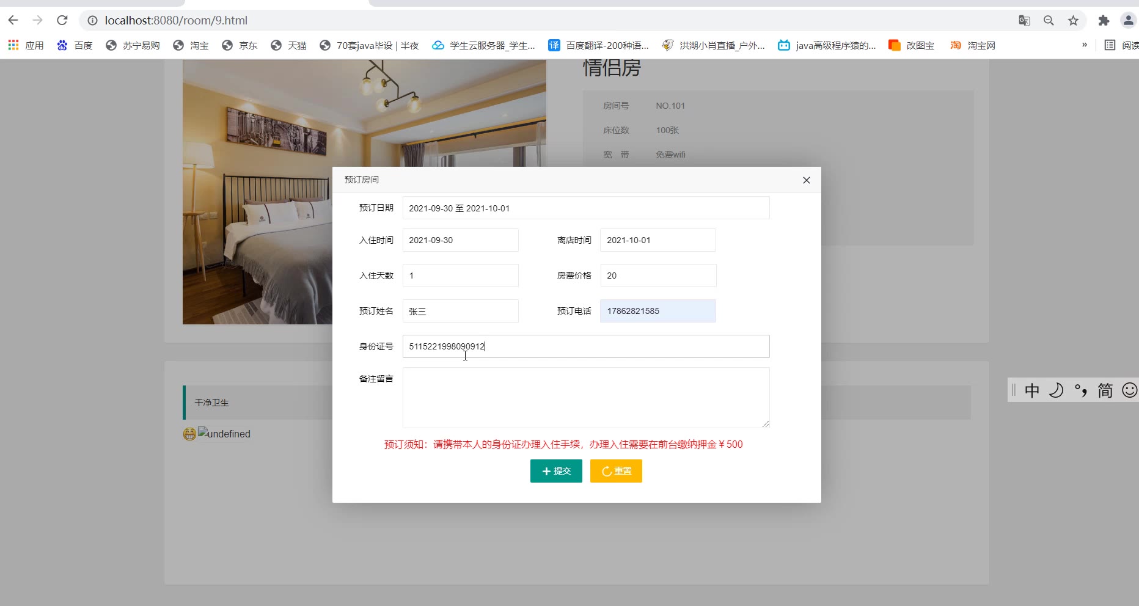Click the 离店时间 field
Viewport: 1139px width, 606px height.
tap(658, 240)
